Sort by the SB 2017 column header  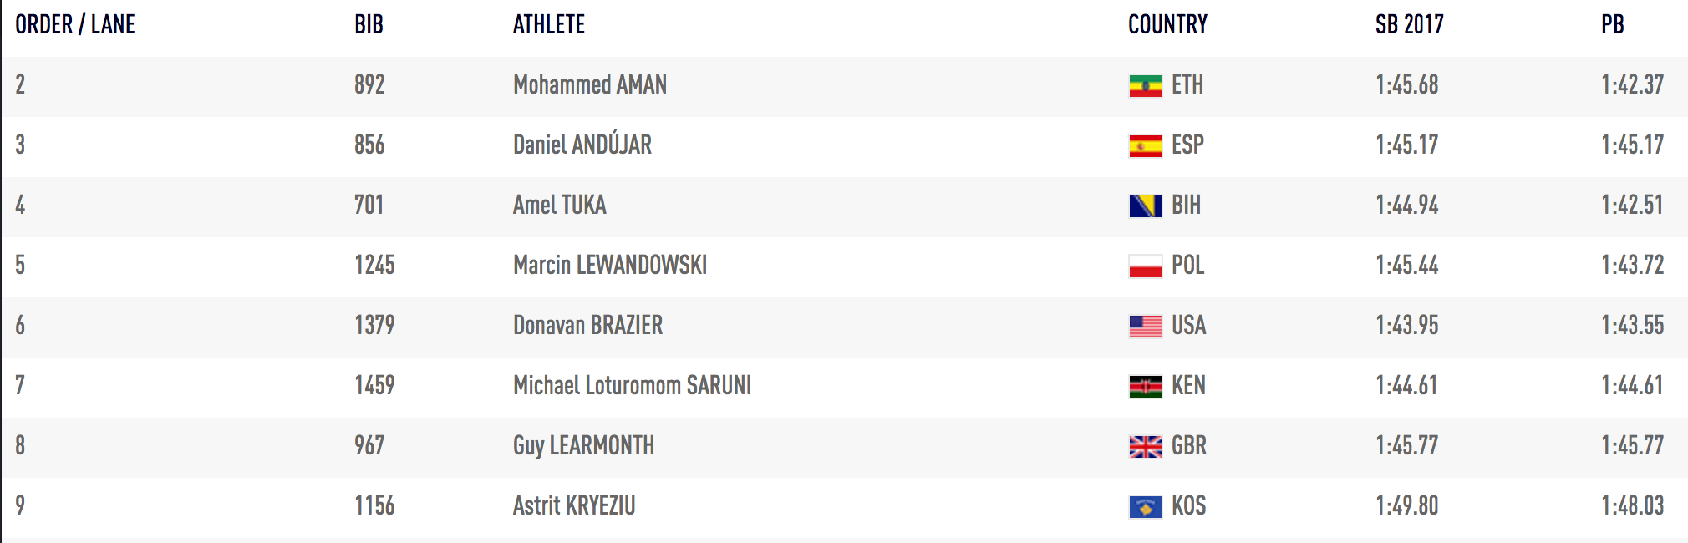tap(1409, 25)
